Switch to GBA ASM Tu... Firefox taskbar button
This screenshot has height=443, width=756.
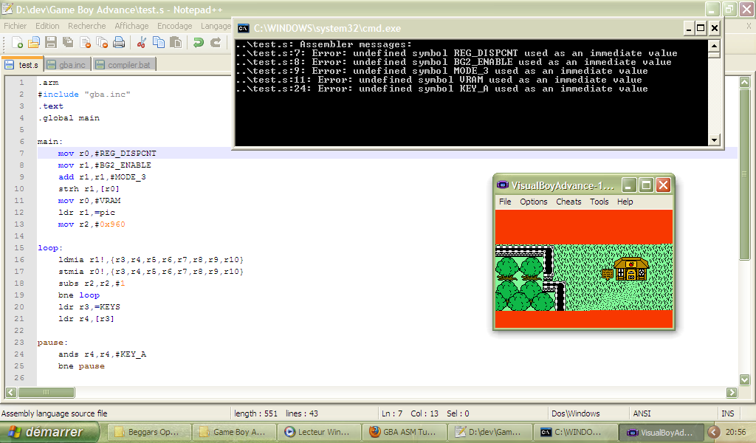click(x=403, y=432)
